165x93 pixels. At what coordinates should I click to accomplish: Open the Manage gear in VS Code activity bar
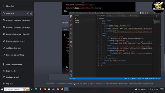coord(71,75)
